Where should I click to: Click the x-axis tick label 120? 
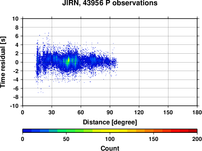tap(139, 112)
